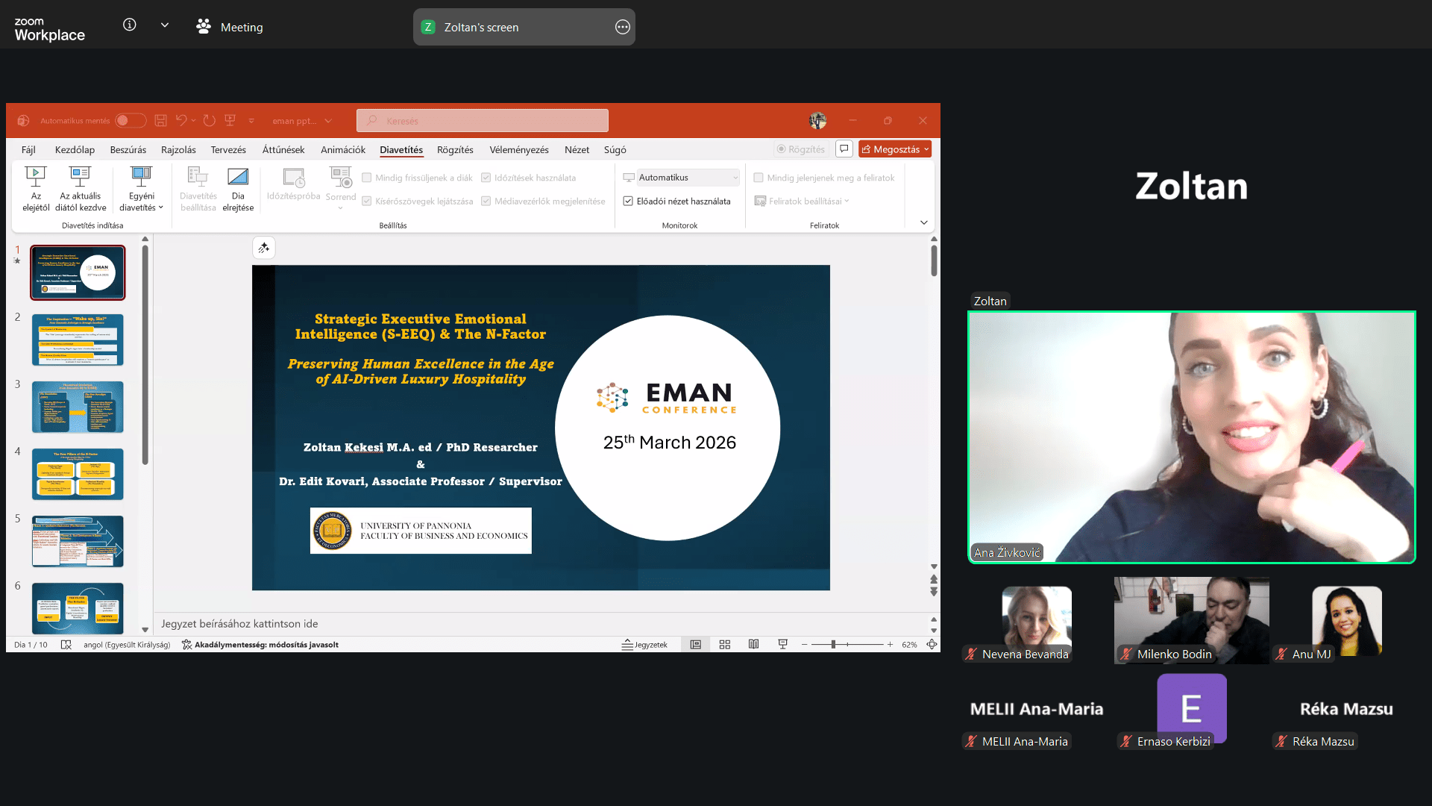The height and width of the screenshot is (806, 1432).
Task: Enable Mindig jelenjenek meg a feliratok
Action: click(759, 178)
